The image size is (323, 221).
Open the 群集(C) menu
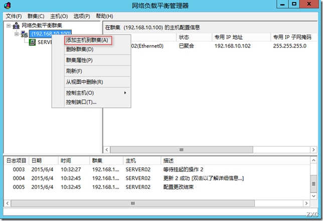[36, 16]
